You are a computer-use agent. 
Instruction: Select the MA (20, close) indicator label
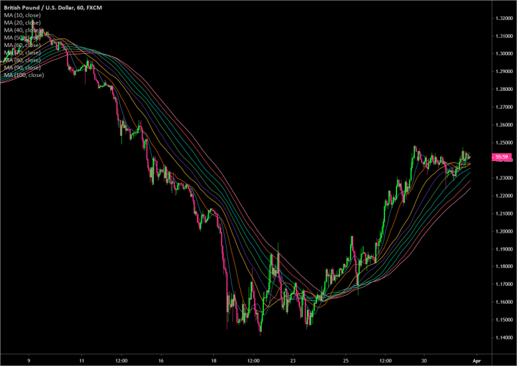click(23, 22)
